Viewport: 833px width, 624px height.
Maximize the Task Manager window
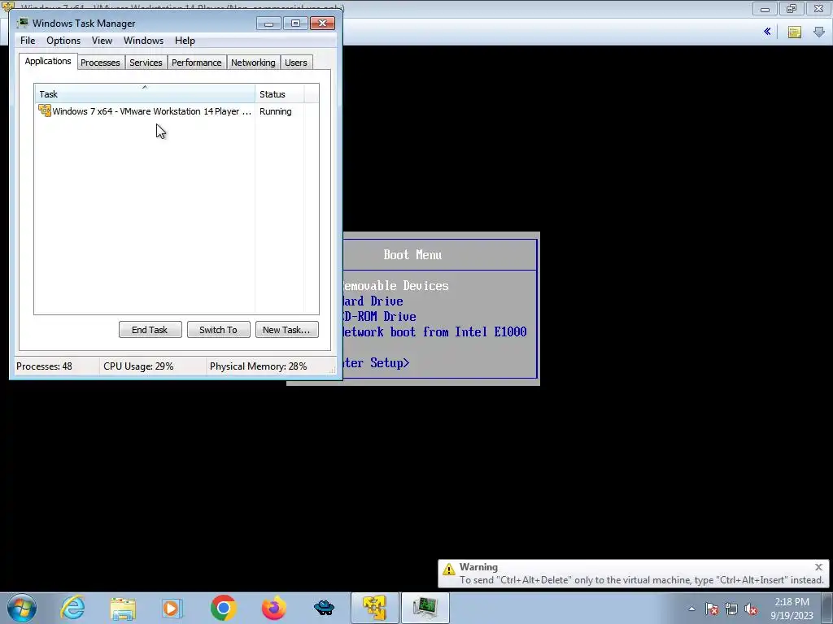295,24
